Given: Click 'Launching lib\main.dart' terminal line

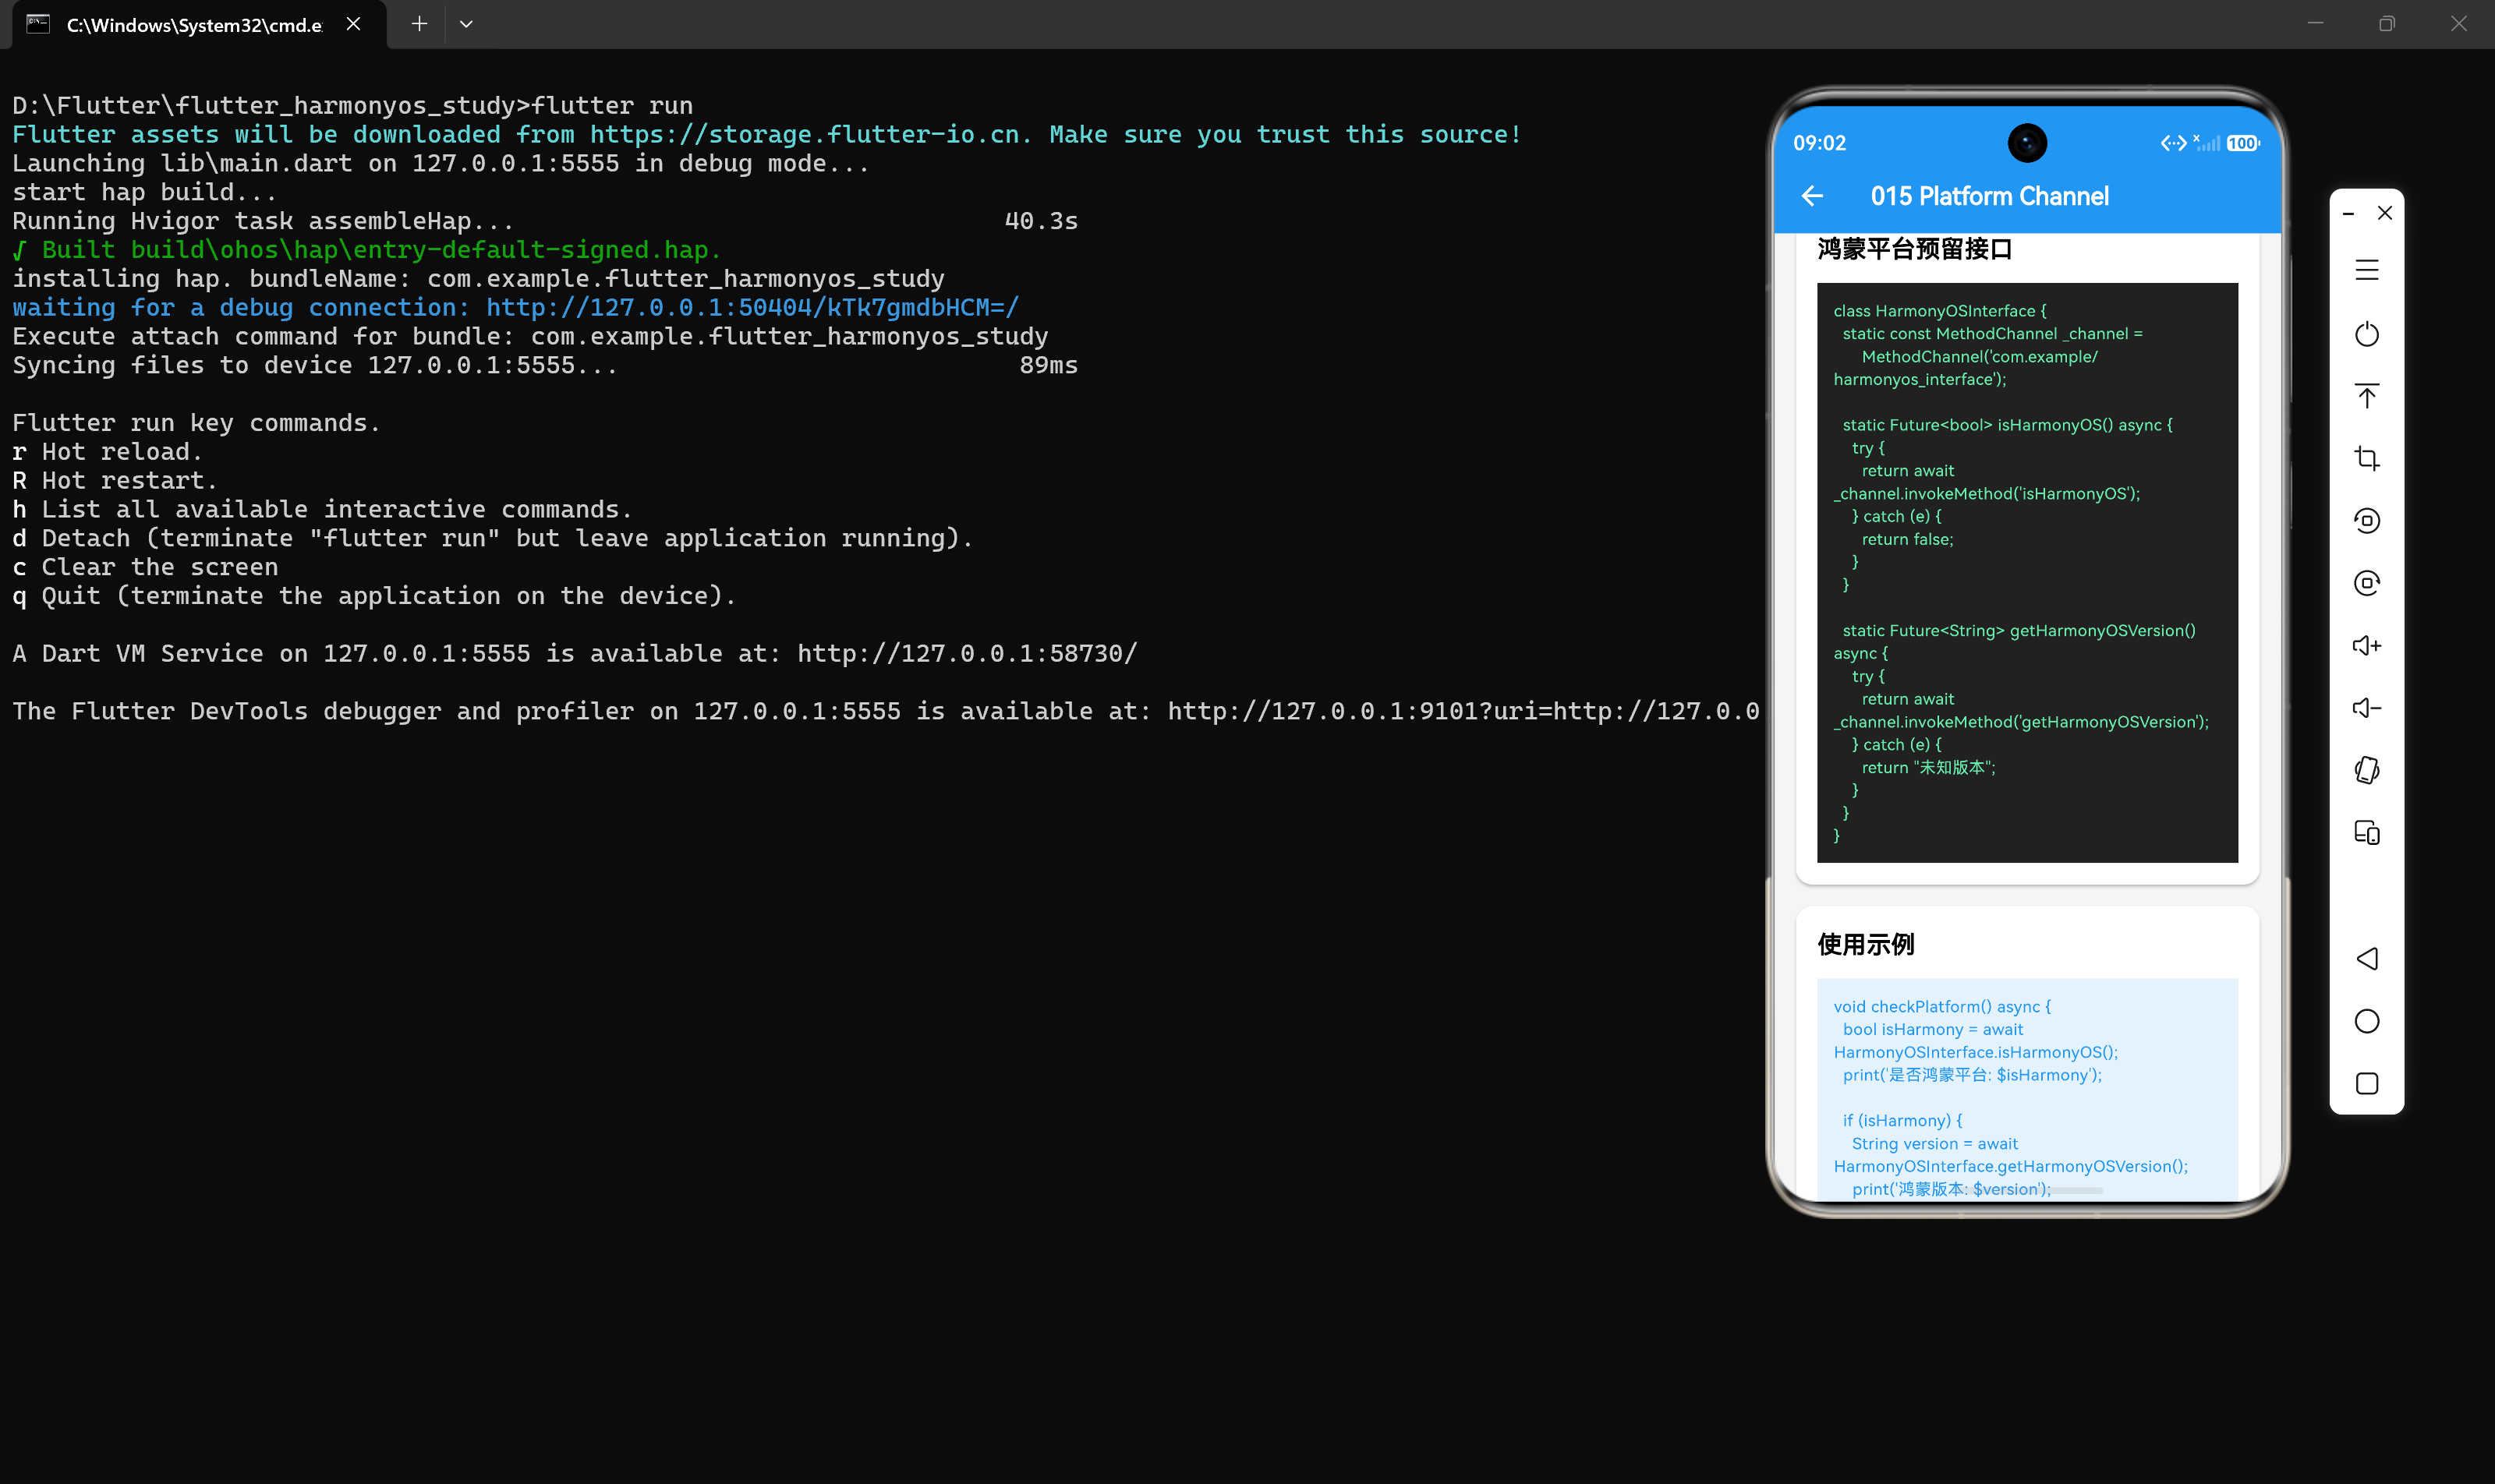Looking at the screenshot, I should click(x=441, y=162).
